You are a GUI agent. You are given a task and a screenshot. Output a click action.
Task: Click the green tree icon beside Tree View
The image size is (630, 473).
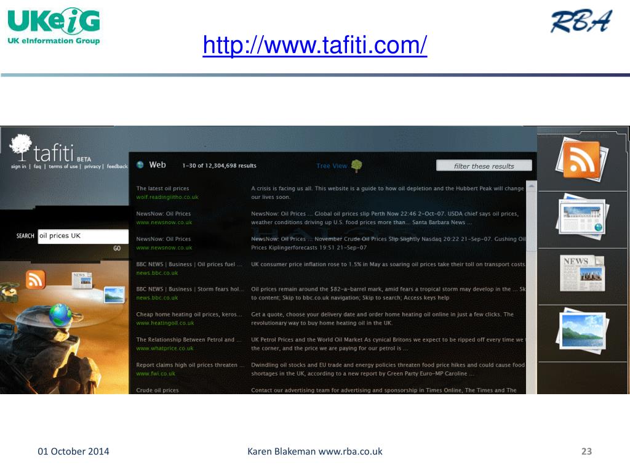(356, 166)
